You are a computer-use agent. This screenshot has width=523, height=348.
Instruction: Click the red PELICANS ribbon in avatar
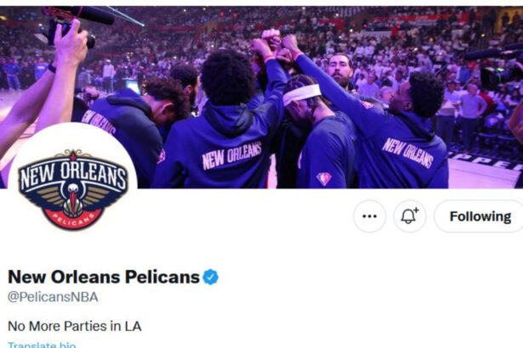click(73, 218)
